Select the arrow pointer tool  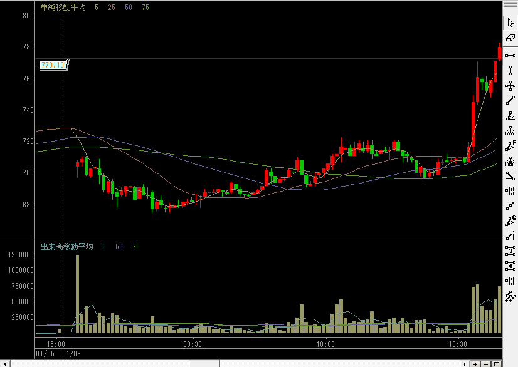[x=510, y=23]
